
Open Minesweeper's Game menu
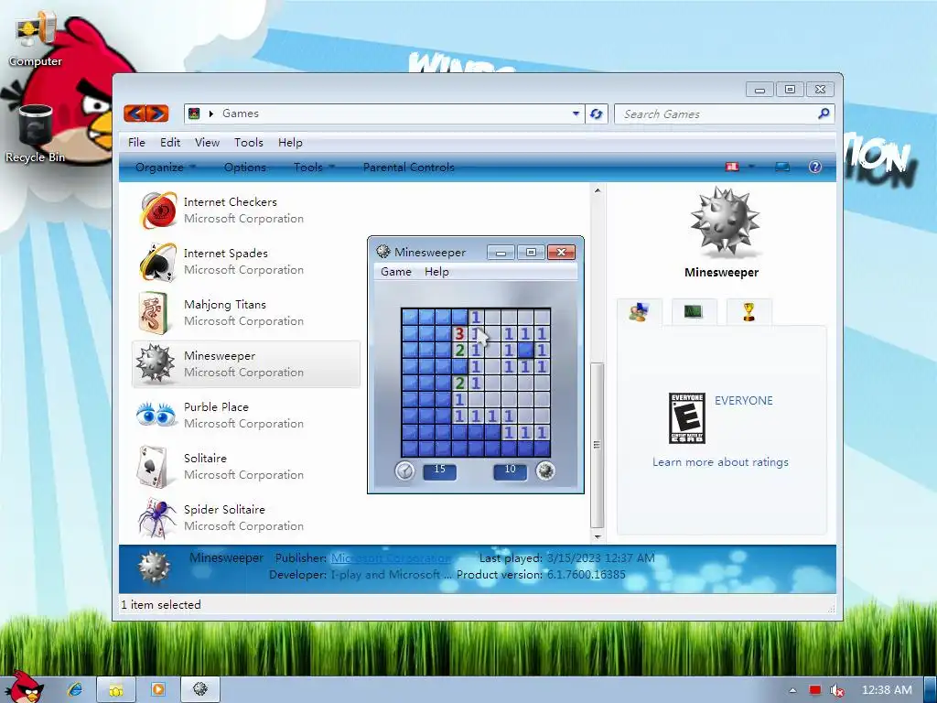click(x=396, y=271)
